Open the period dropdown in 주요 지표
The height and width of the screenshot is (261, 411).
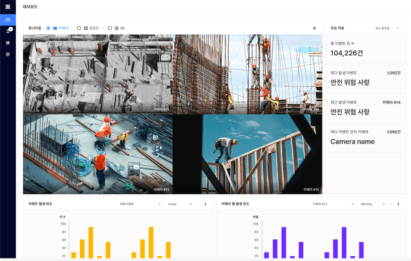coord(388,28)
